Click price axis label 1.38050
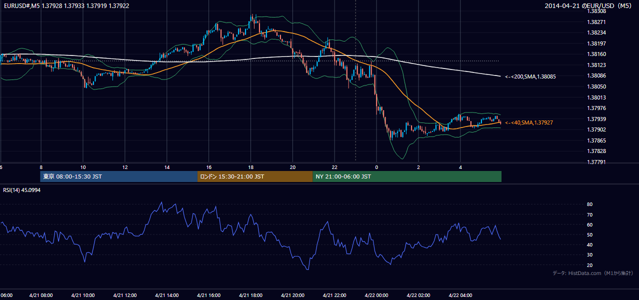Viewport: 639px width, 300px height. (596, 86)
